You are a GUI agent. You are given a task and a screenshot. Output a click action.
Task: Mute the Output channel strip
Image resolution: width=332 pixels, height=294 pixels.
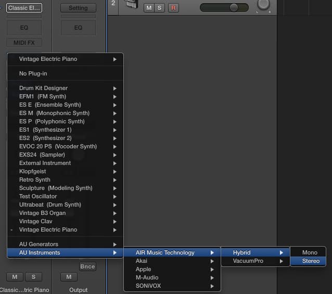pos(68,277)
